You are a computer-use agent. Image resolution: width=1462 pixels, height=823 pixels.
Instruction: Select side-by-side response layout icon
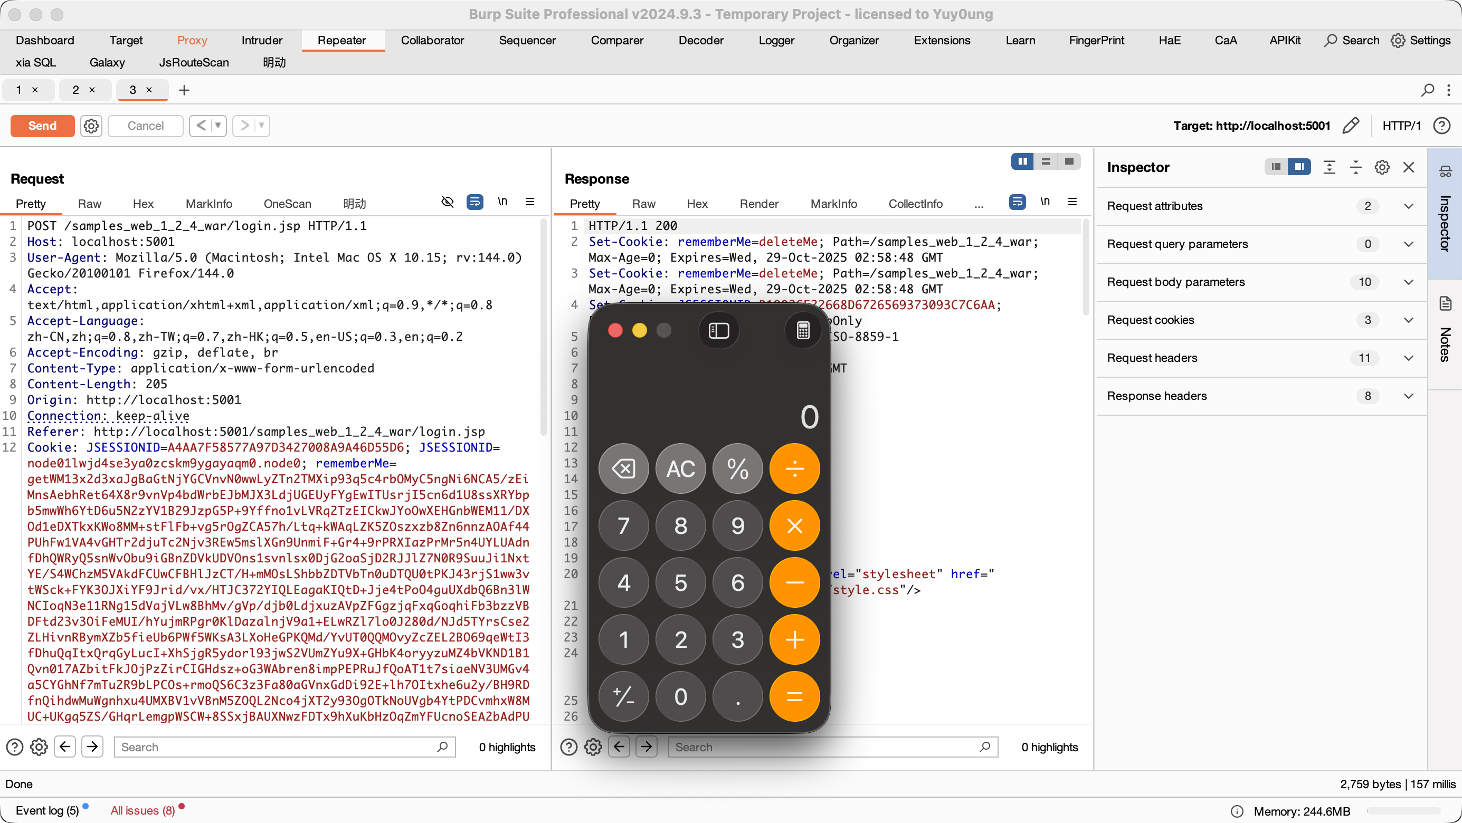[x=1022, y=161]
